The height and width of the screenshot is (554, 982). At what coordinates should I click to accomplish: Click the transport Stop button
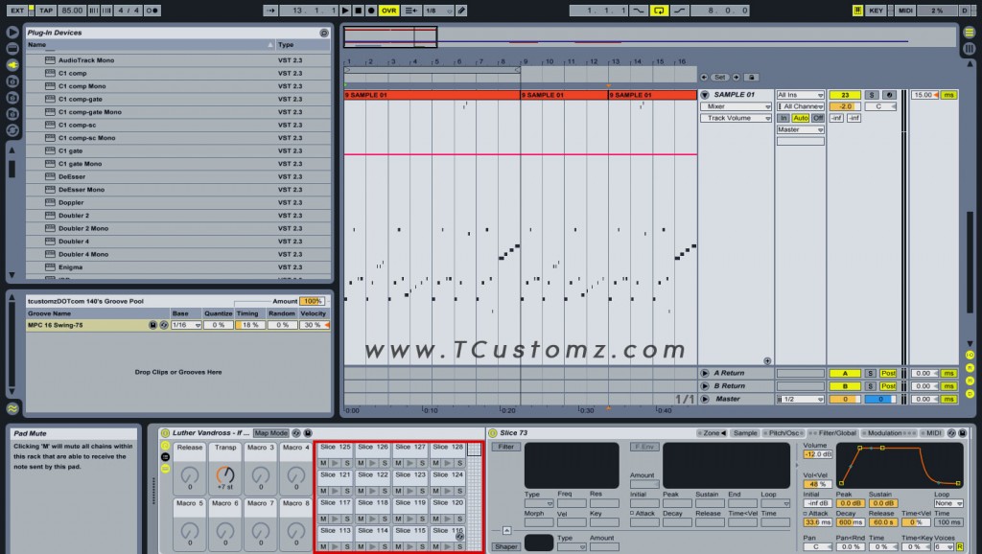(x=359, y=11)
